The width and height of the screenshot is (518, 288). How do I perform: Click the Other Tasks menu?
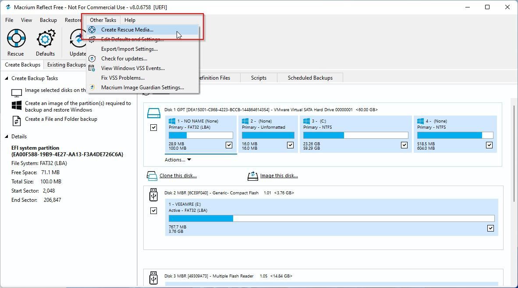(x=103, y=20)
